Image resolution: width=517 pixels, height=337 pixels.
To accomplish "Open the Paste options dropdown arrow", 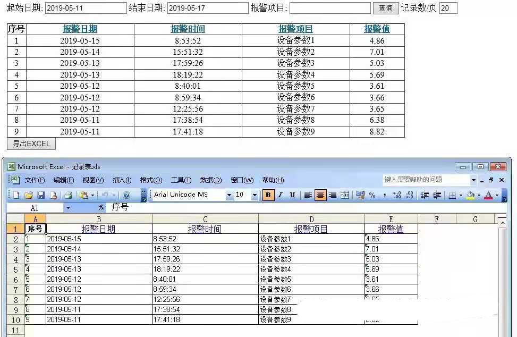I will pyautogui.click(x=92, y=195).
